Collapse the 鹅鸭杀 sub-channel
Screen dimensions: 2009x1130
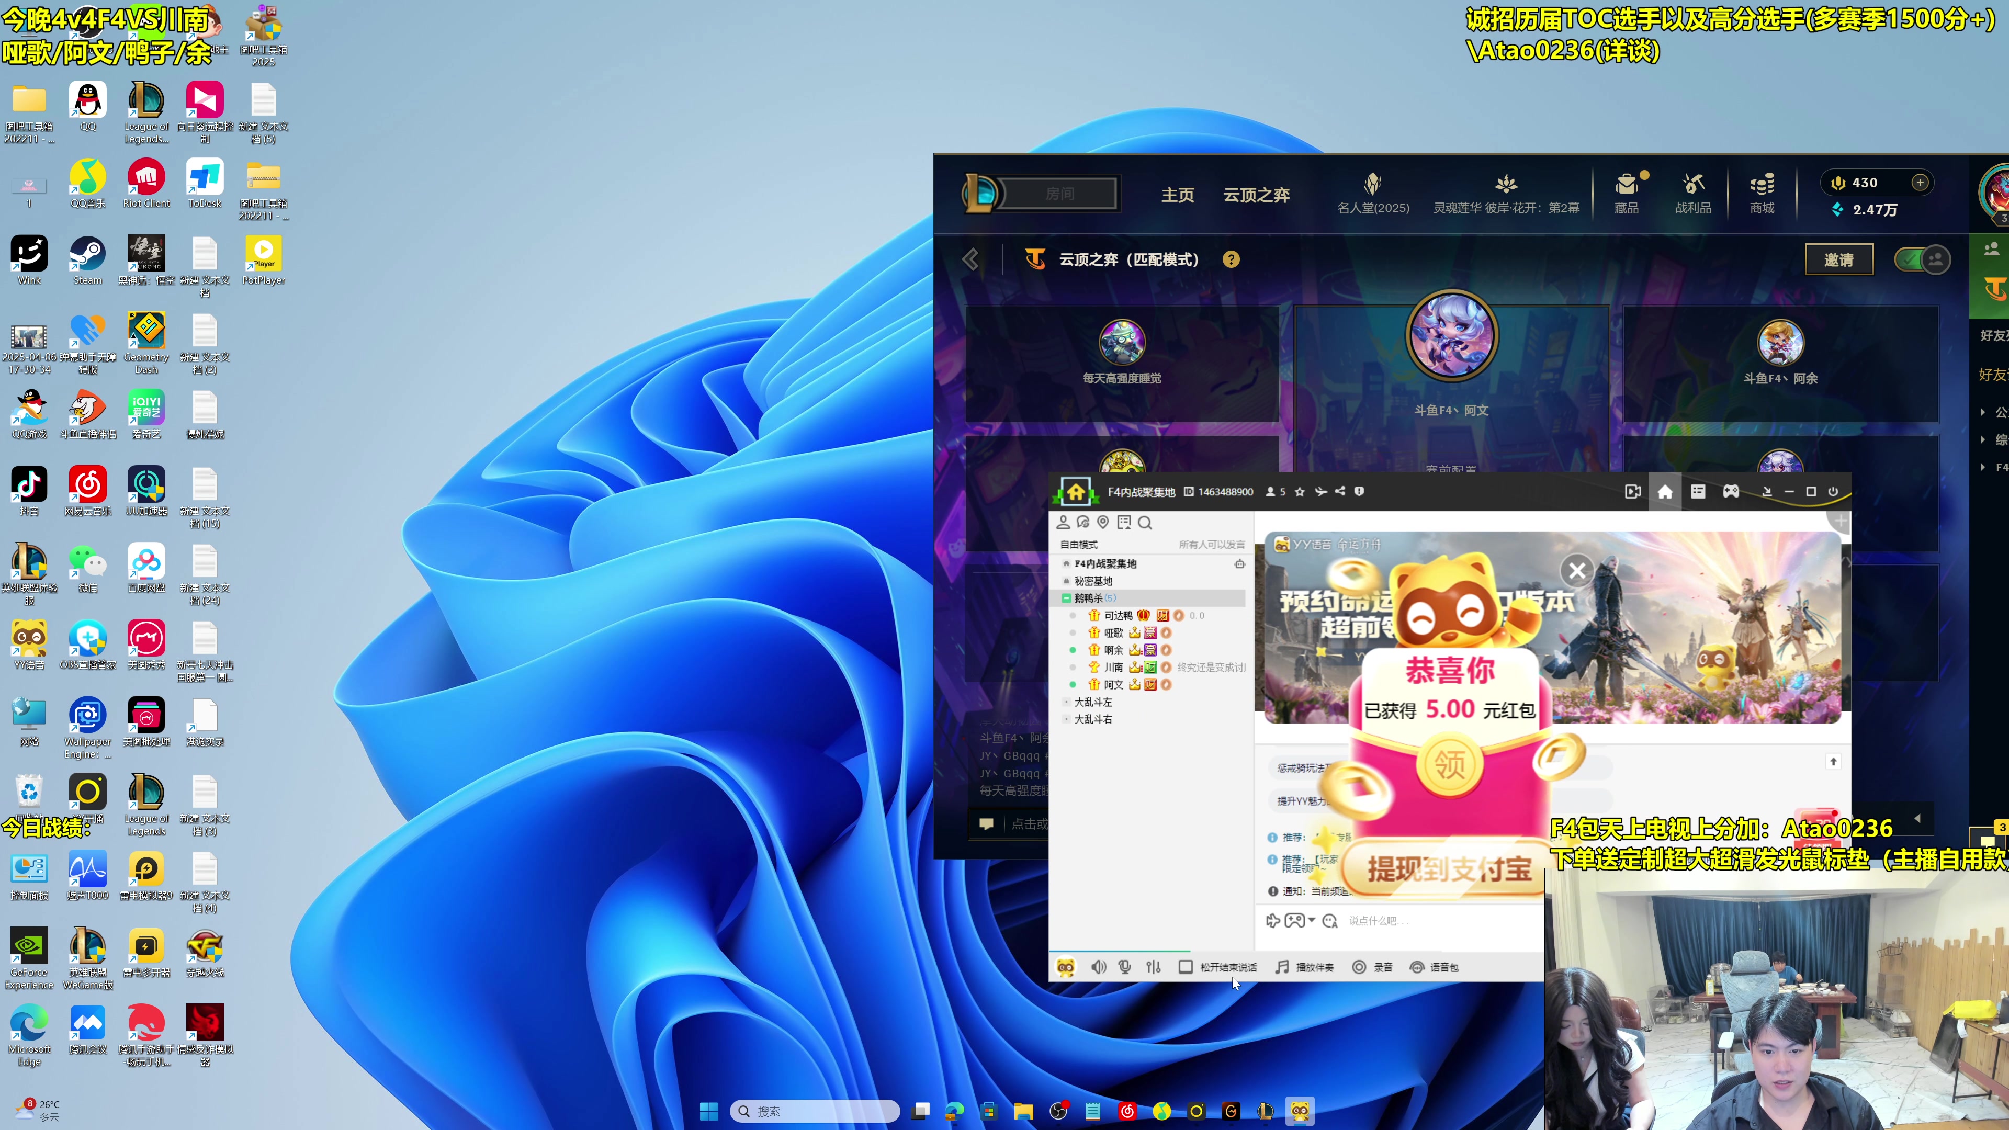(1066, 598)
